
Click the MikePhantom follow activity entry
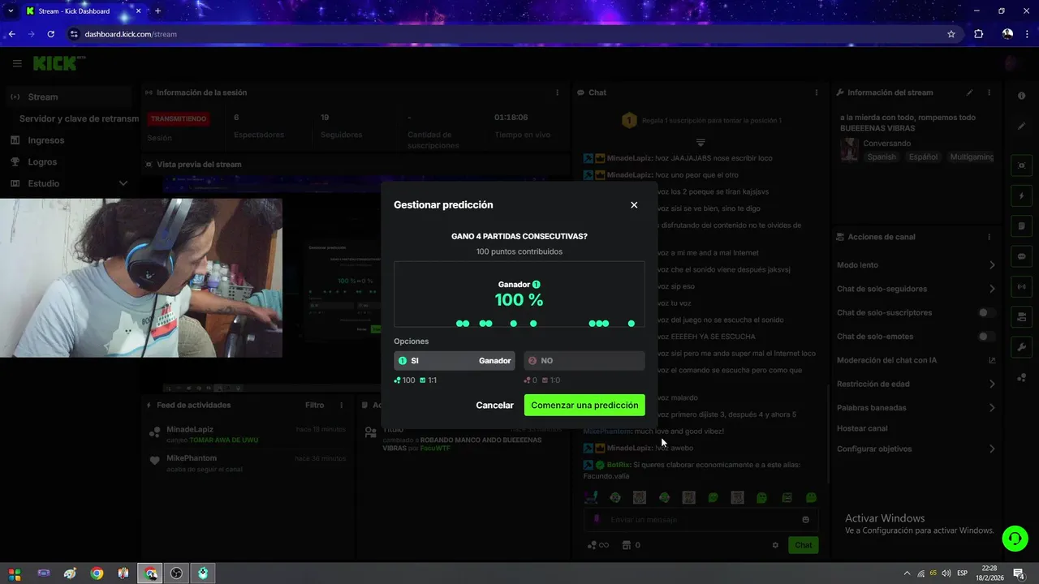[x=248, y=463]
